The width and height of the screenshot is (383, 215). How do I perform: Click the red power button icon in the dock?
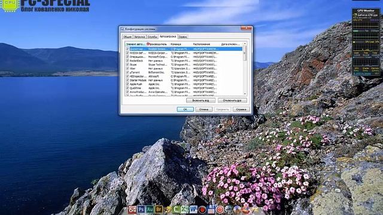coord(220,210)
